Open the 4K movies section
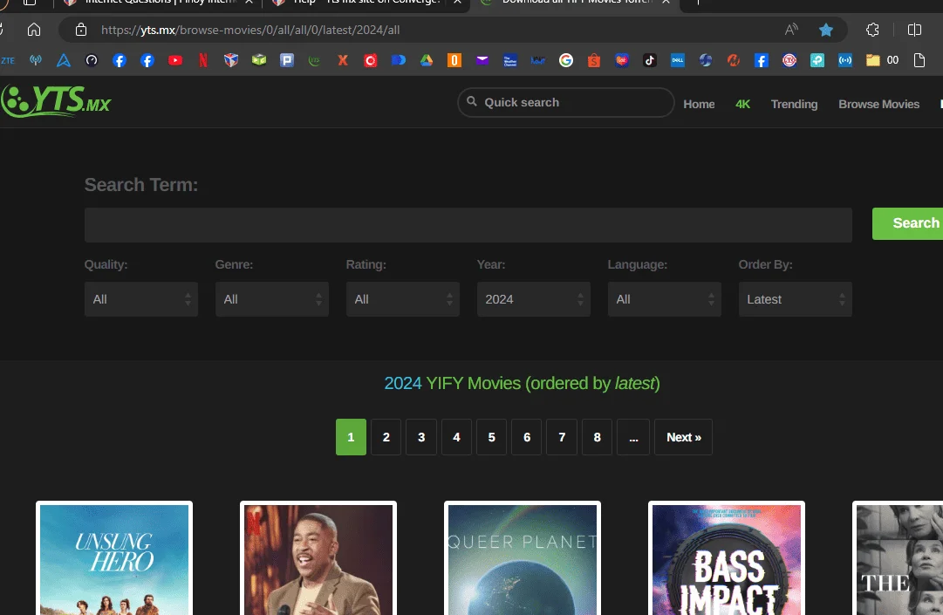 tap(742, 104)
